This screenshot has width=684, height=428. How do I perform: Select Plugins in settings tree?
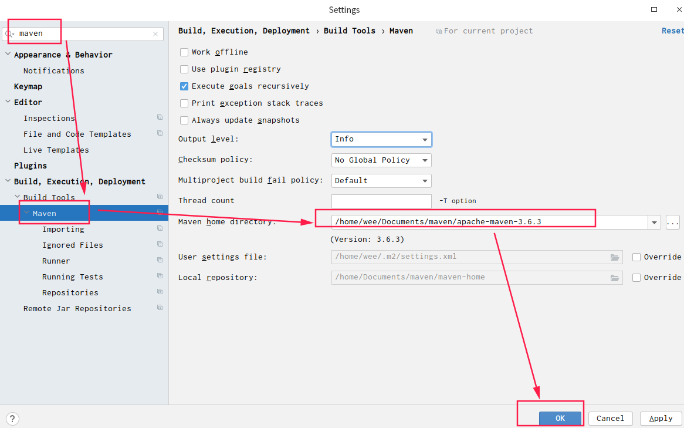pos(30,166)
